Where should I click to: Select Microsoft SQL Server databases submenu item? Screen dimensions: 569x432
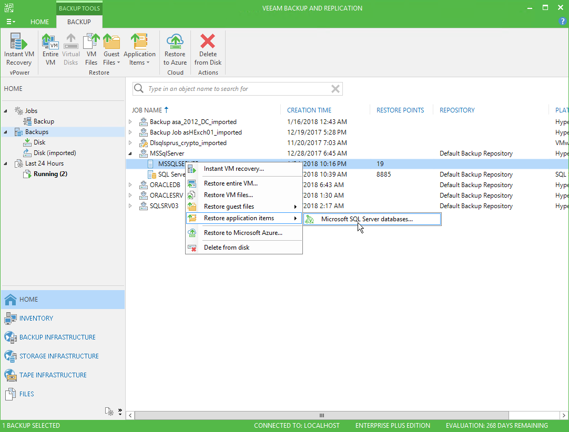pyautogui.click(x=372, y=219)
